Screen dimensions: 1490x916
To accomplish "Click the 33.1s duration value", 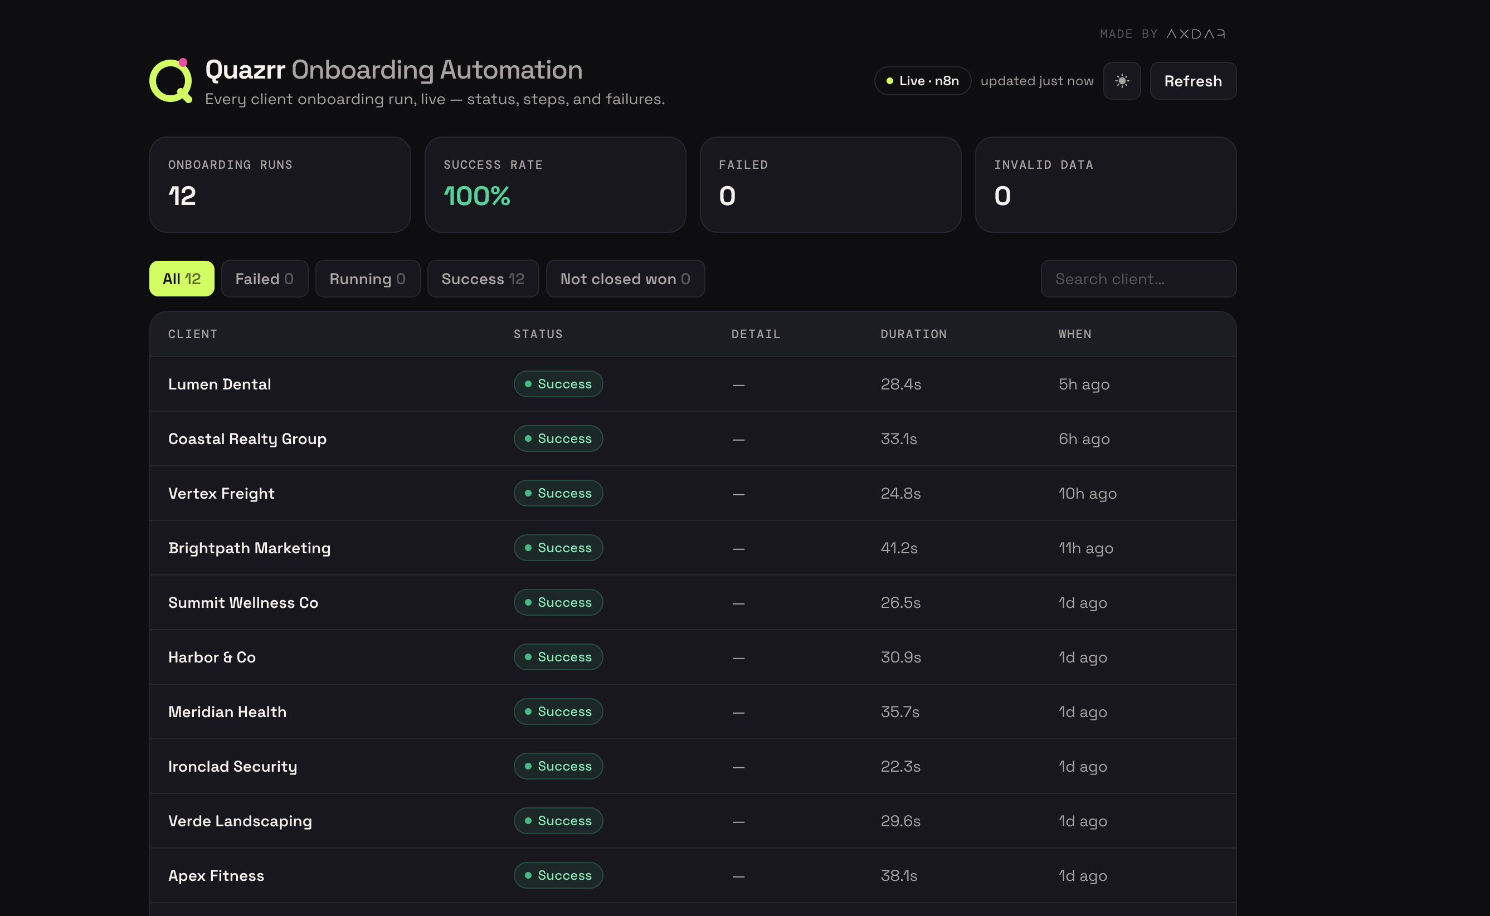I will tap(899, 438).
